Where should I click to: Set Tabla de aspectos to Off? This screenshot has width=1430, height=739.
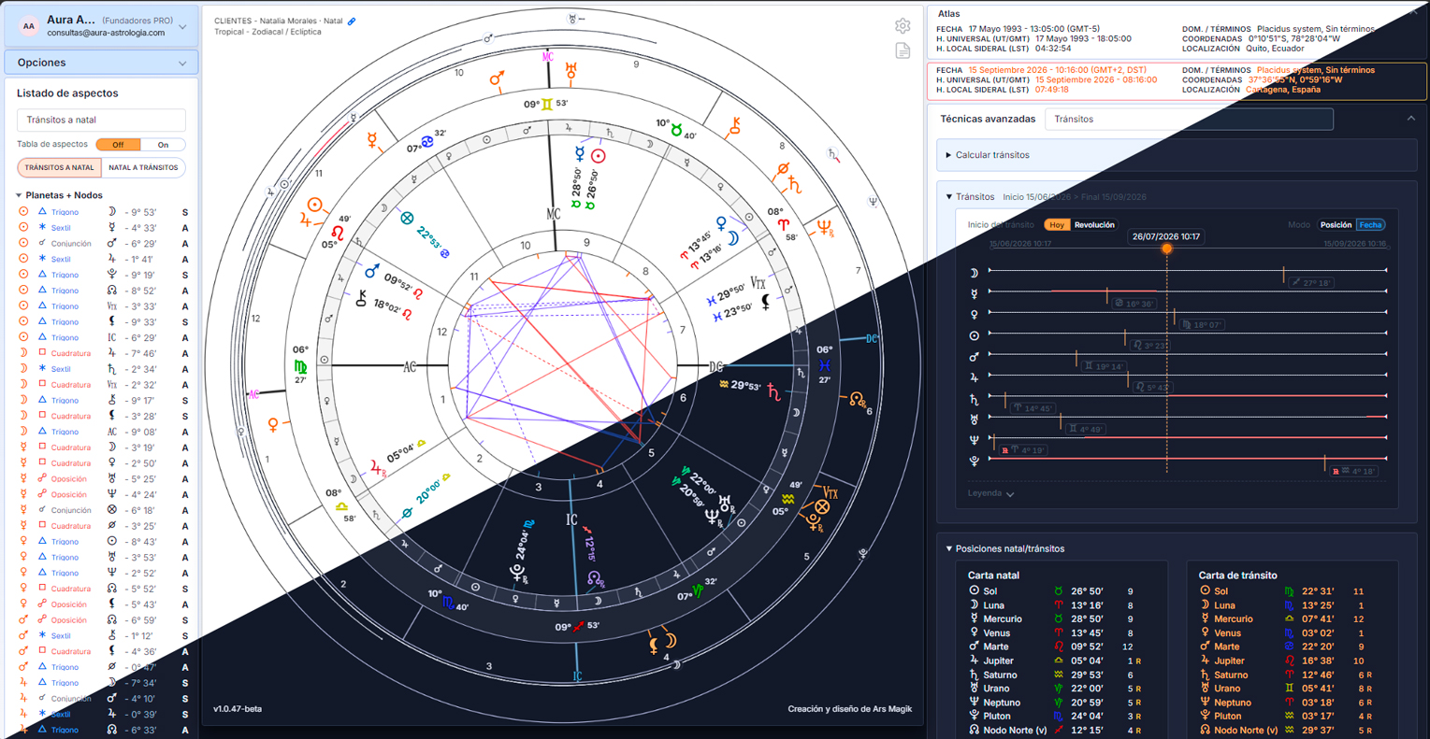click(x=118, y=145)
